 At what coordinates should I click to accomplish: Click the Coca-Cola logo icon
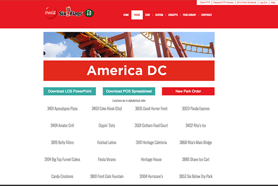point(51,13)
